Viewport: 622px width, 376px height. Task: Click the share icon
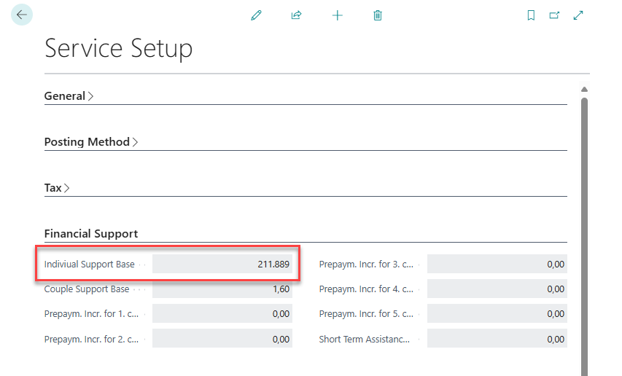click(x=296, y=15)
